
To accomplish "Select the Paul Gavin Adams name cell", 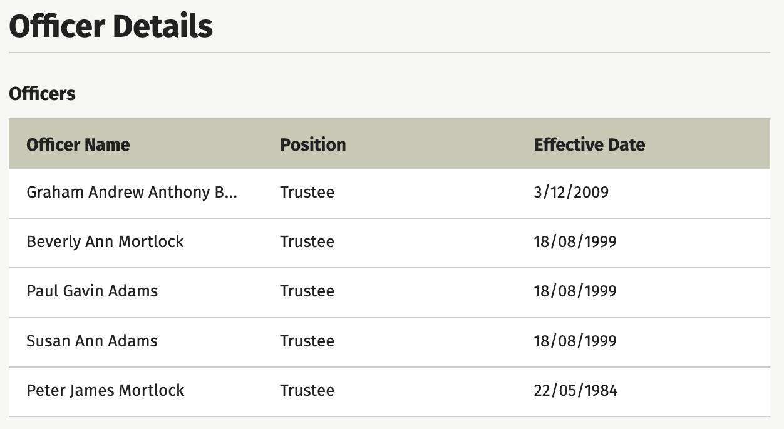I will click(x=92, y=291).
